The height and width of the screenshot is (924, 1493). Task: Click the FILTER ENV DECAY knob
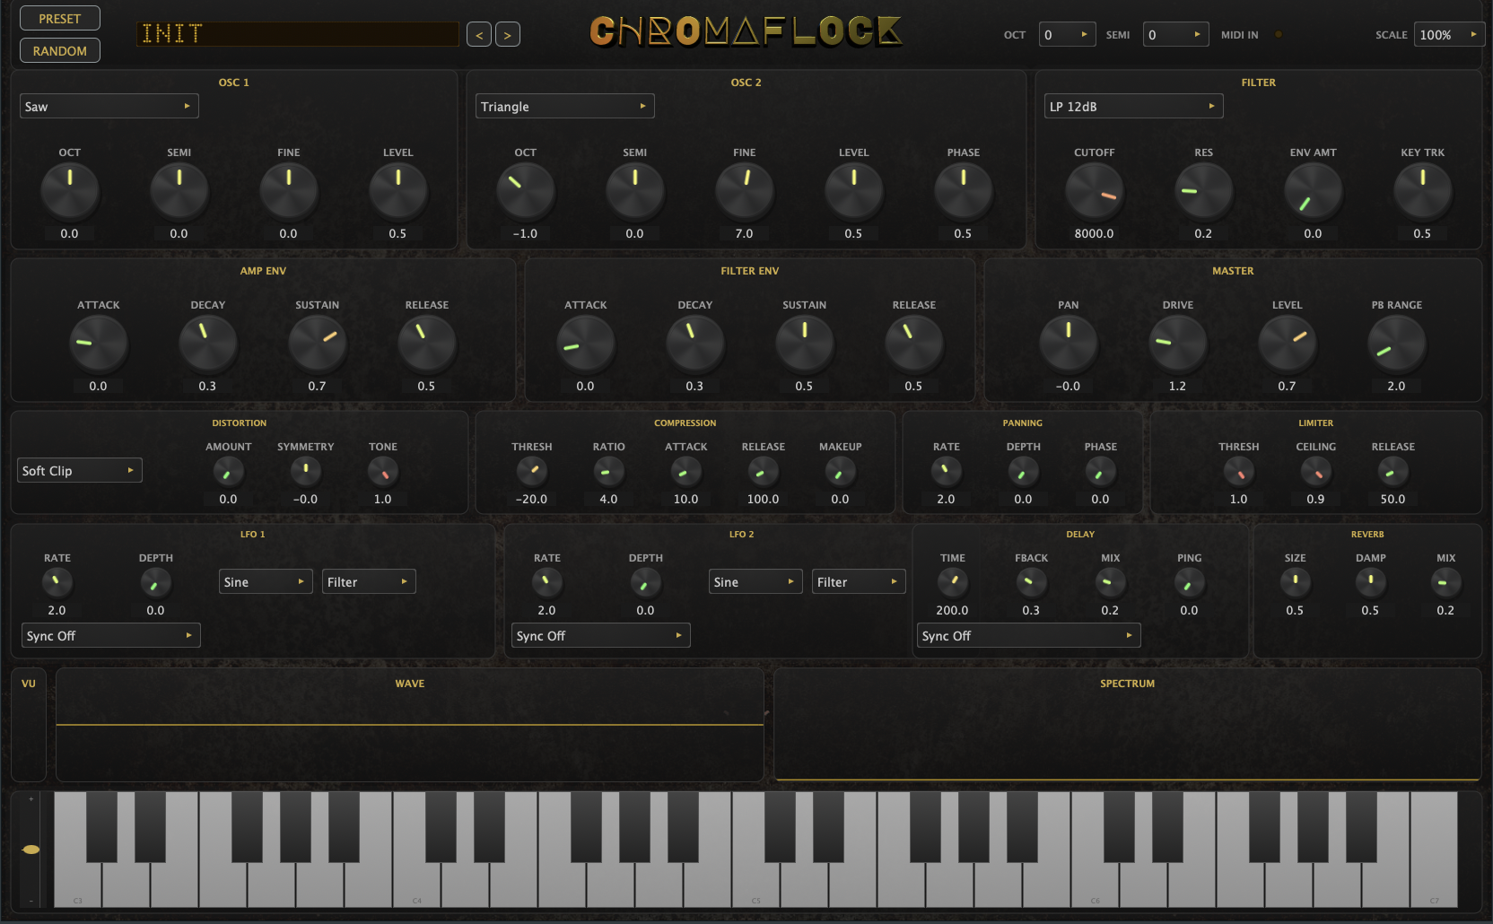point(694,344)
